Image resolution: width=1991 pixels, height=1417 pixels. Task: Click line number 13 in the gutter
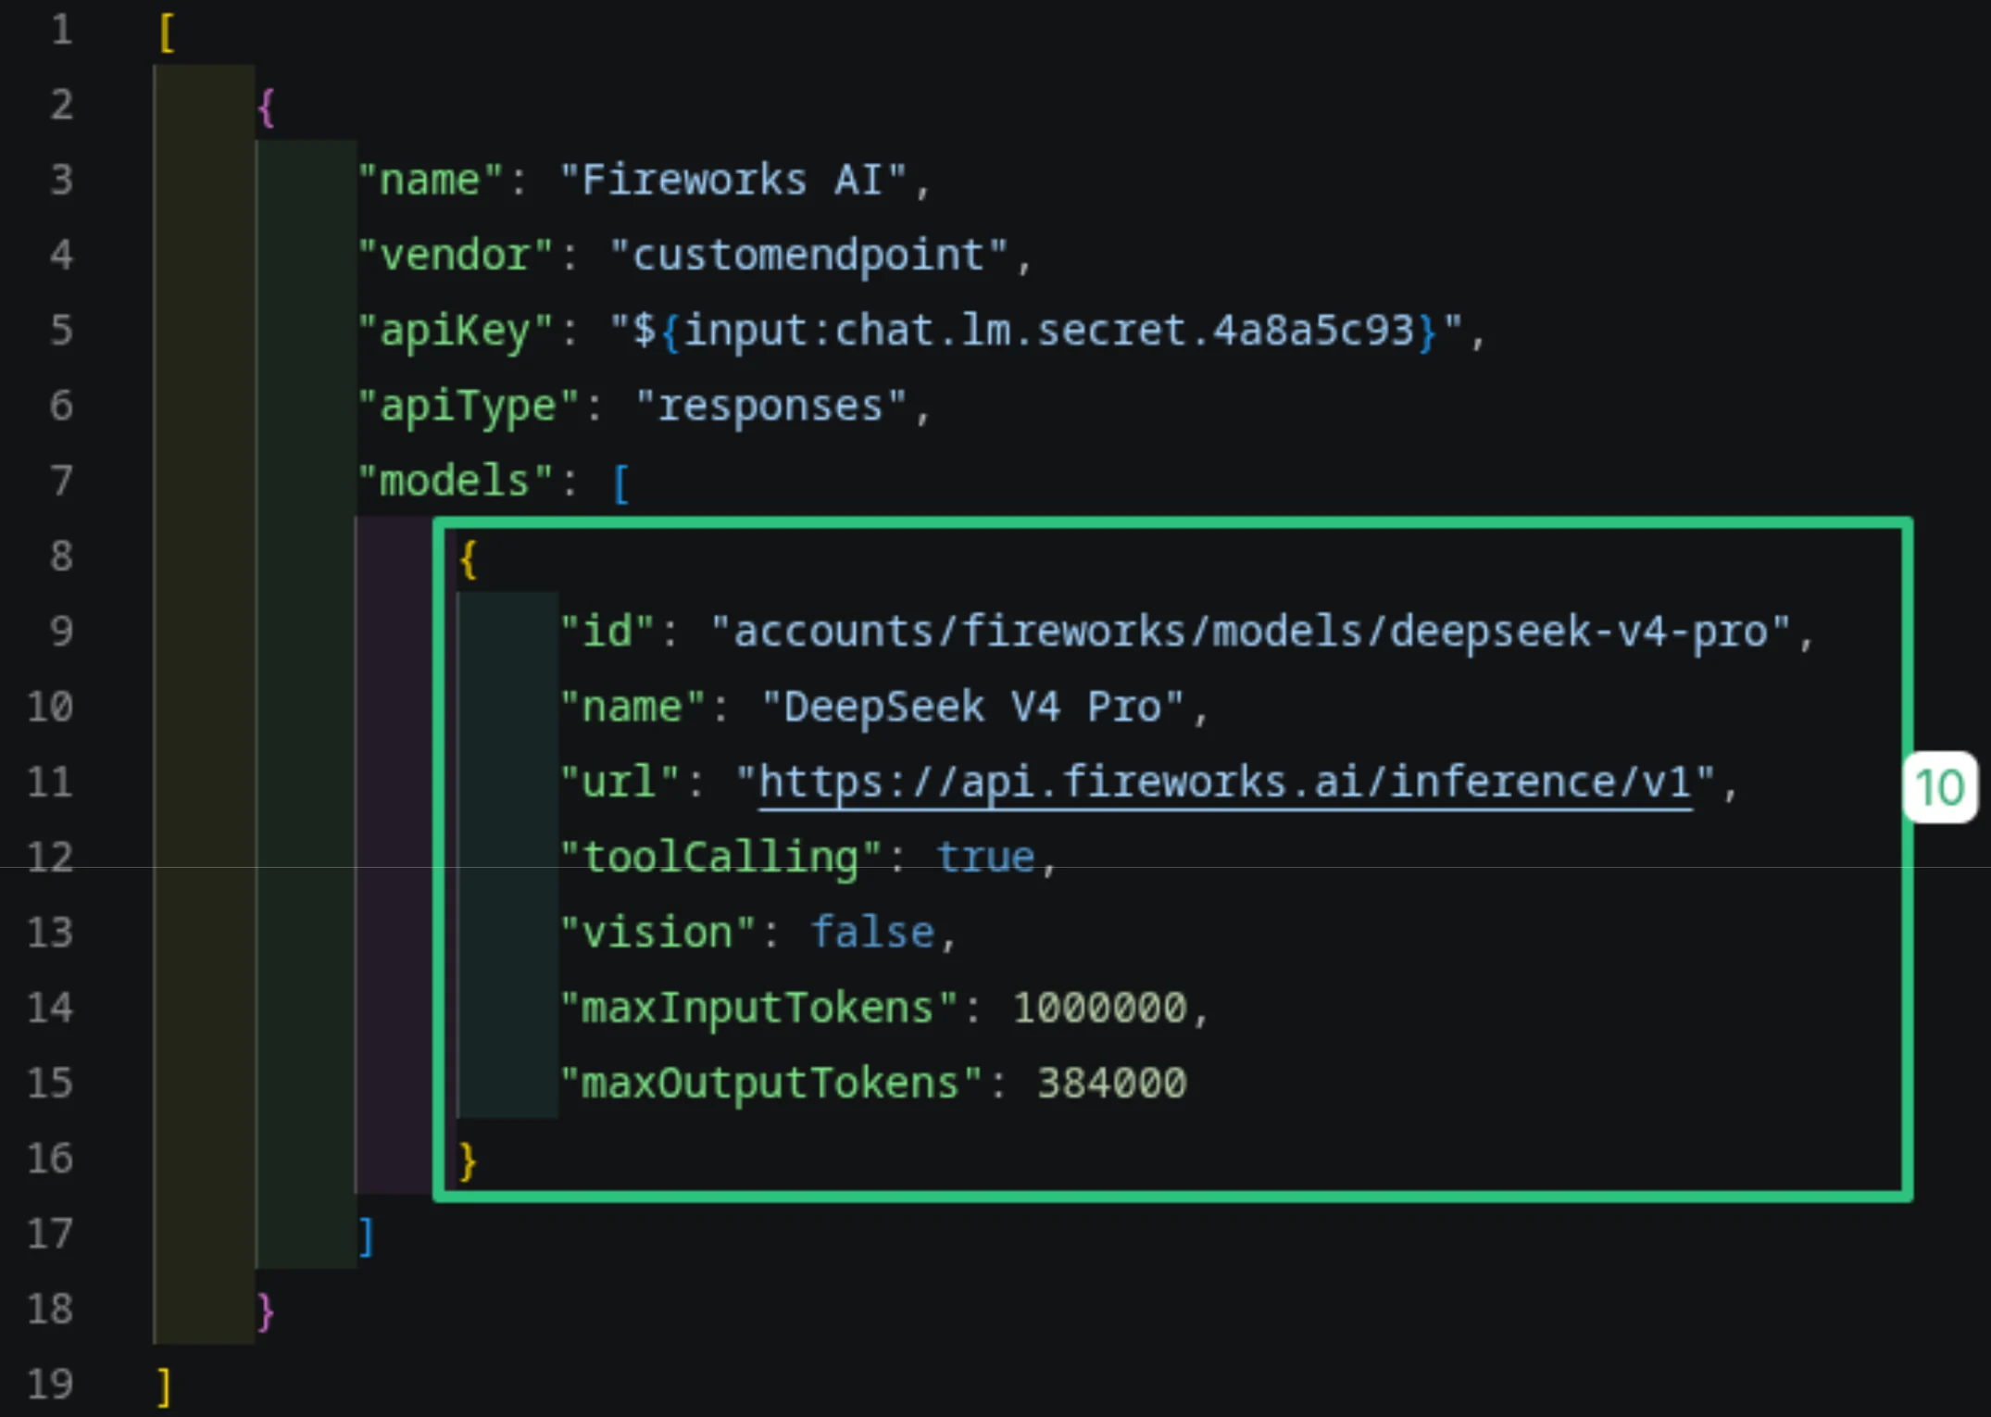click(50, 933)
